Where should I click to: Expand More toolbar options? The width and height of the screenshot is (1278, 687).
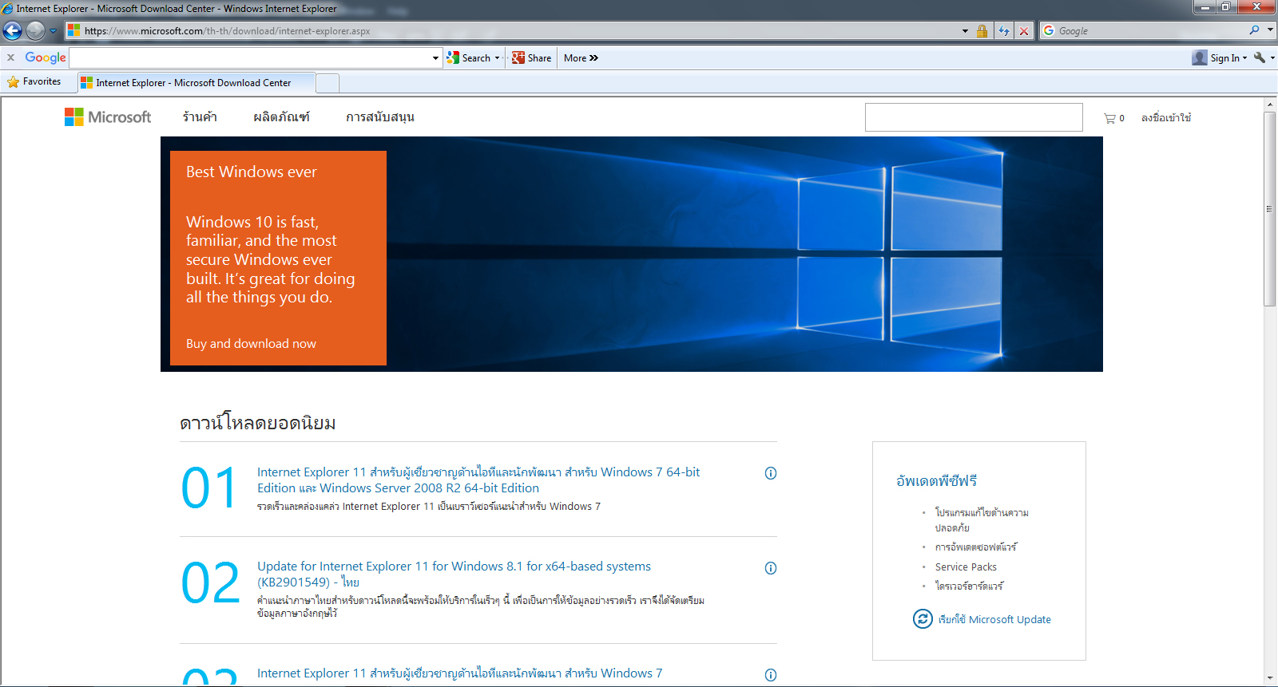tap(581, 57)
